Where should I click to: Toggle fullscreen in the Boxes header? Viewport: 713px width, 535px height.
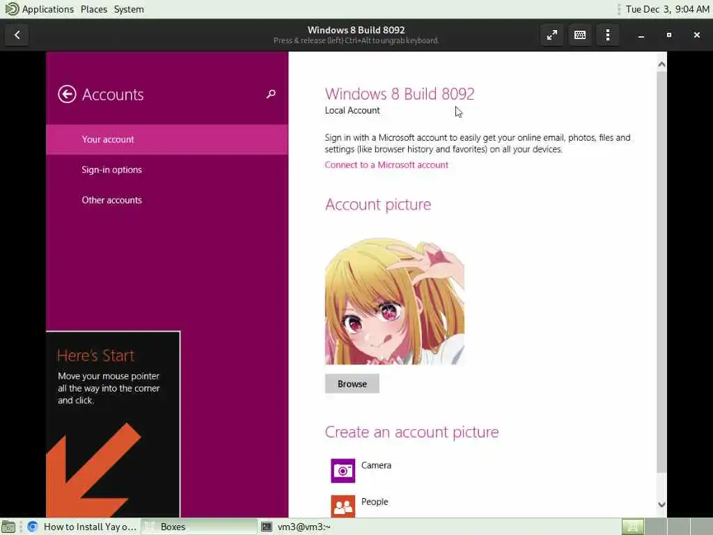552,35
